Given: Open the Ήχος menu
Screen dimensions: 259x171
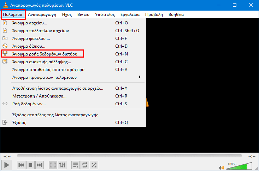Looking at the screenshot, I should (67, 14).
